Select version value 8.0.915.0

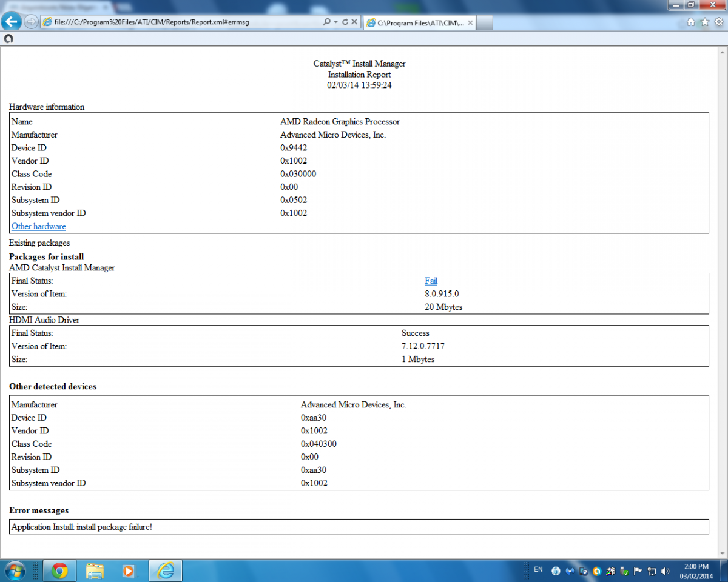442,293
